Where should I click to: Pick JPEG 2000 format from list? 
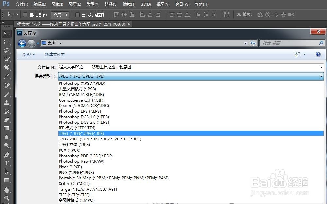pos(191,139)
